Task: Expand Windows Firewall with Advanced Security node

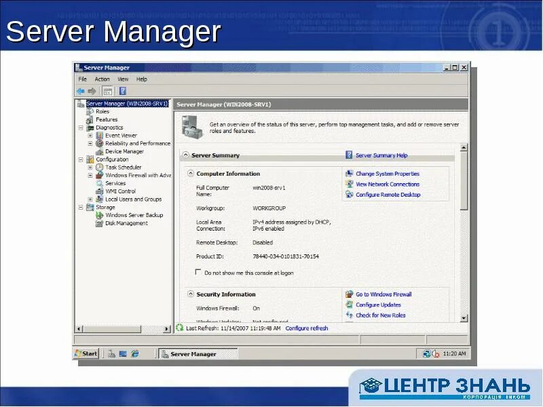Action: (x=90, y=176)
